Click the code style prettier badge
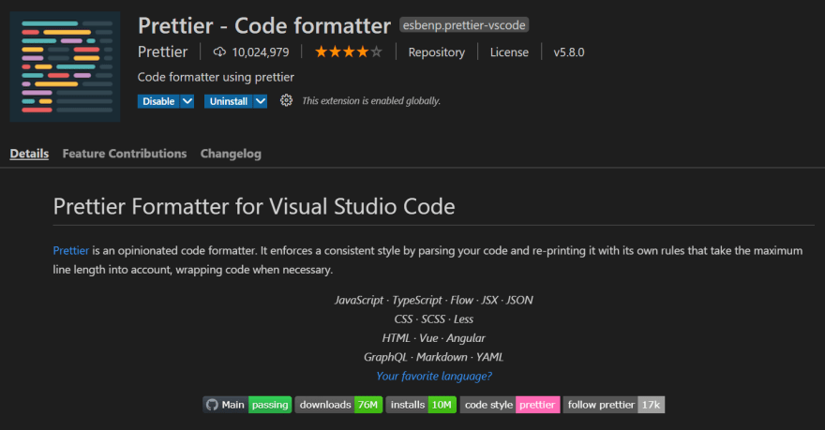Viewport: 825px width, 430px height. (510, 405)
